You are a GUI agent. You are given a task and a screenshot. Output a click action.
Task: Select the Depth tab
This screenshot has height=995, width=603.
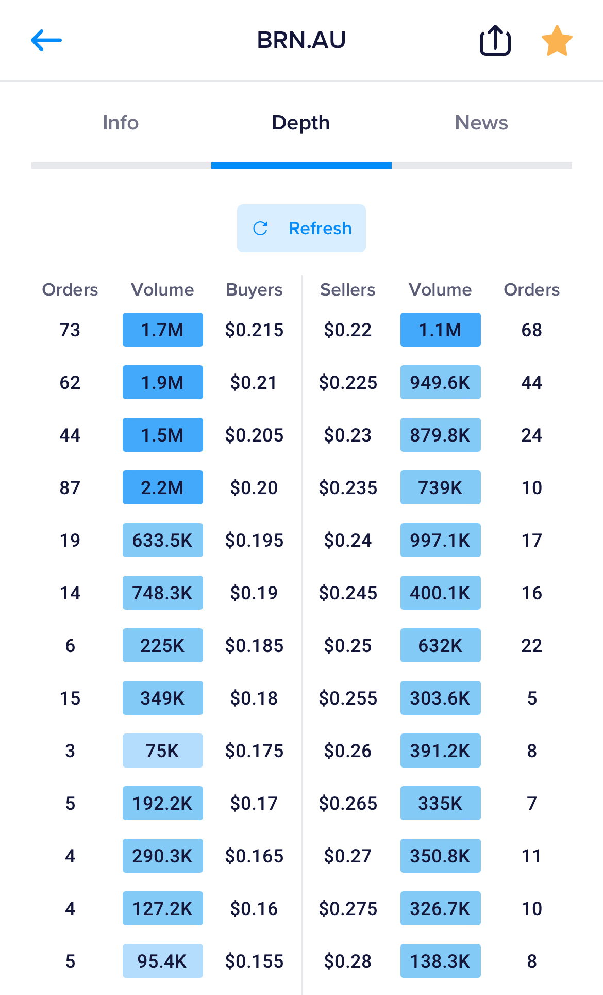click(301, 123)
